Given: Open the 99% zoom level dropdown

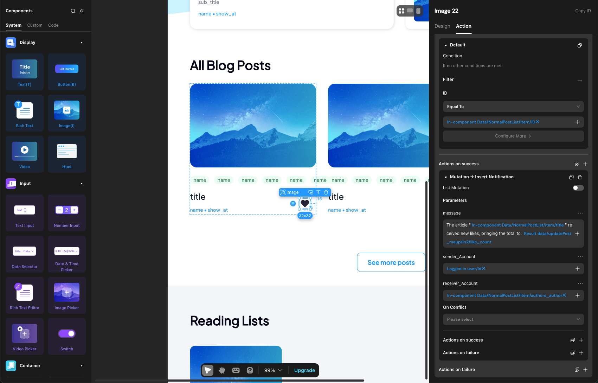Looking at the screenshot, I should (273, 370).
